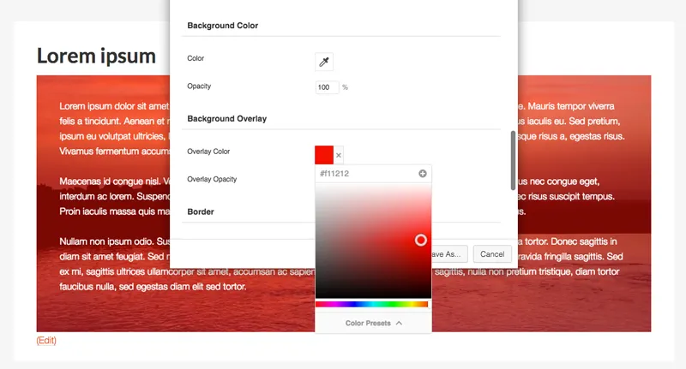
Task: Click the Save As... button
Action: click(449, 254)
